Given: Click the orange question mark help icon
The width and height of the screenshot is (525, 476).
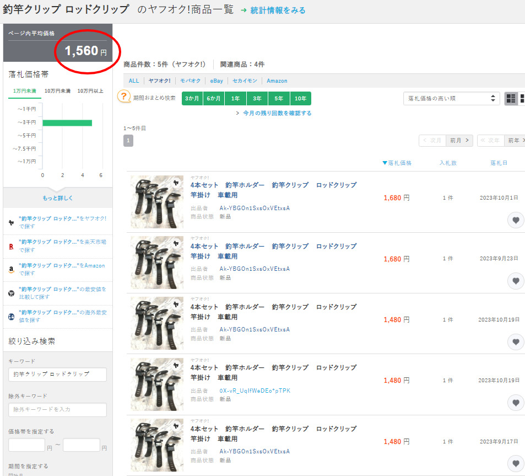Looking at the screenshot, I should tap(125, 97).
